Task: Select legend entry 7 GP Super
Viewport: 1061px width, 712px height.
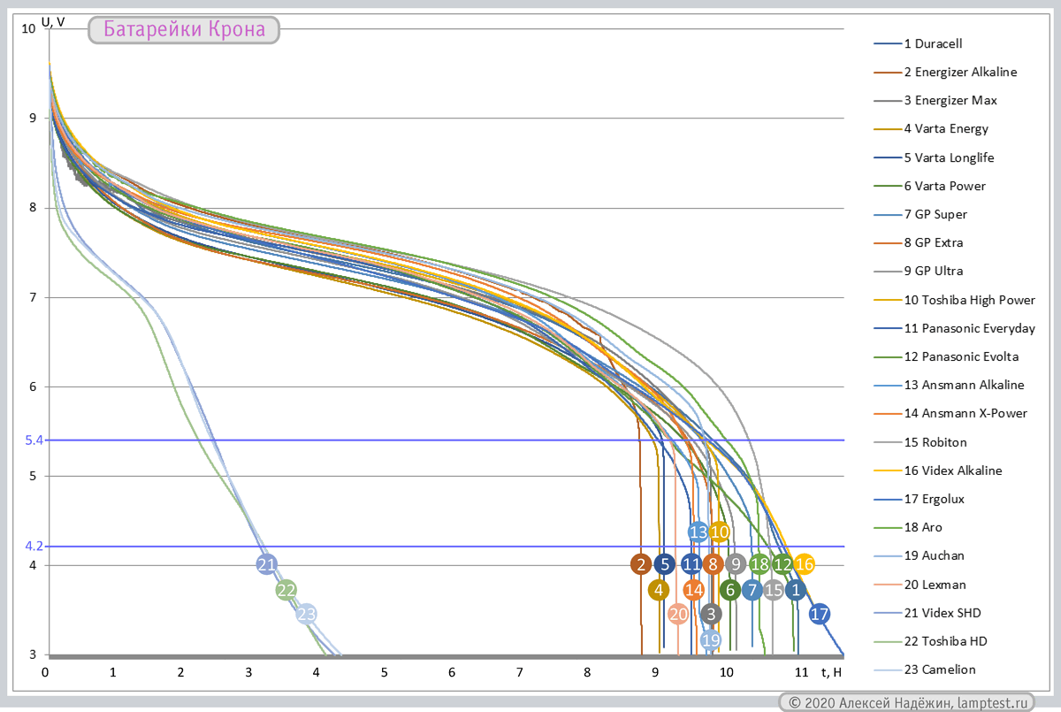Action: 920,214
